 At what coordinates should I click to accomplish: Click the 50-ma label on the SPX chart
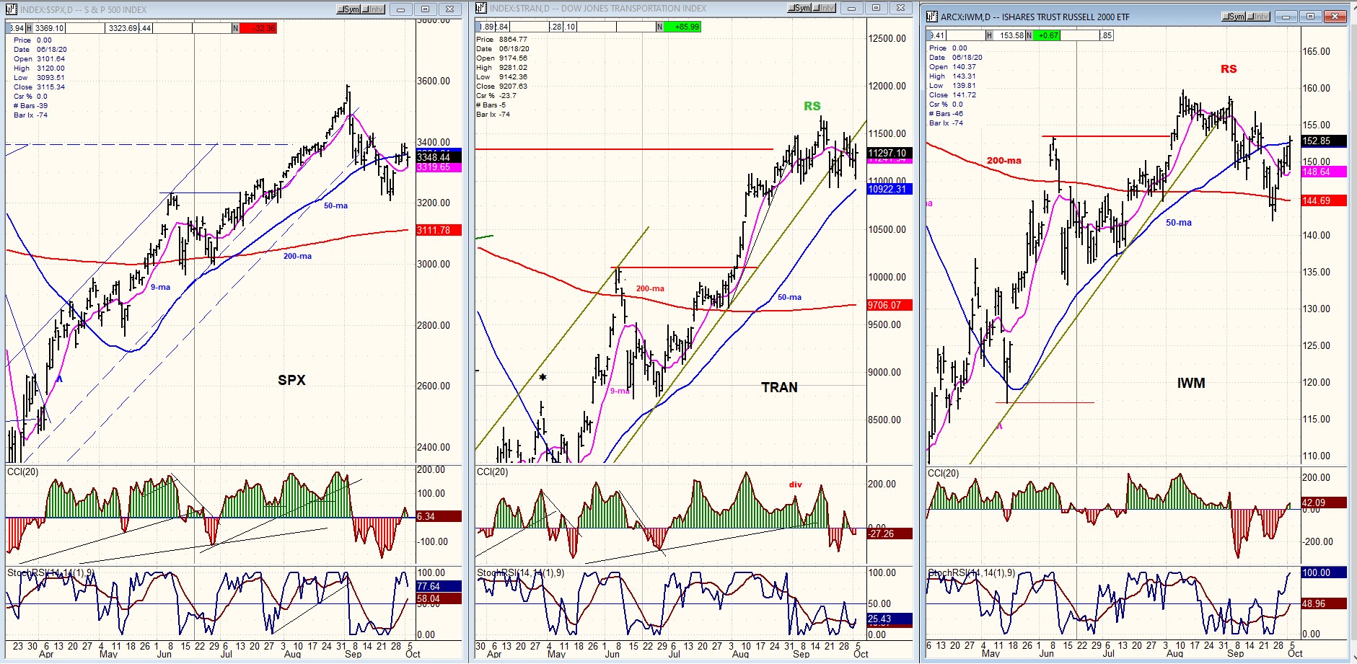click(335, 205)
